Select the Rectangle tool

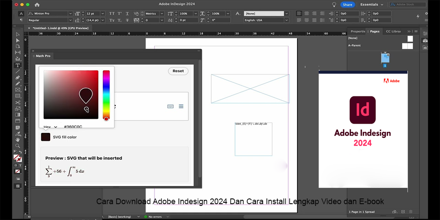(x=18, y=96)
